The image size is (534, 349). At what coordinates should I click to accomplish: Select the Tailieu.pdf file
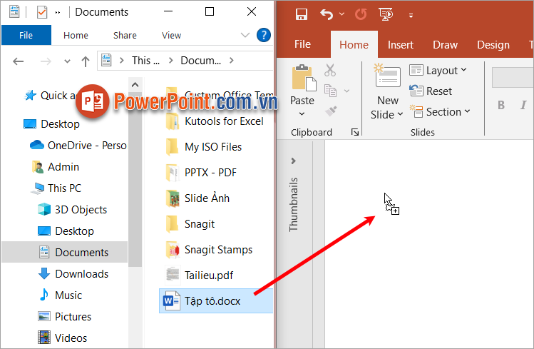199,275
